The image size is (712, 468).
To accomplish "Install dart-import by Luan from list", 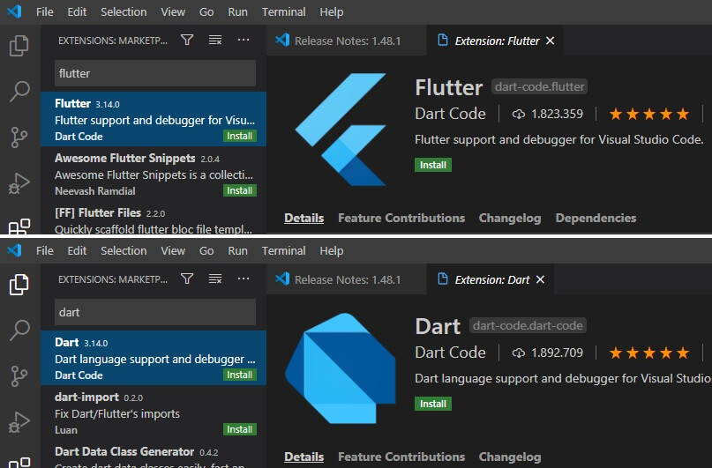I will (240, 429).
